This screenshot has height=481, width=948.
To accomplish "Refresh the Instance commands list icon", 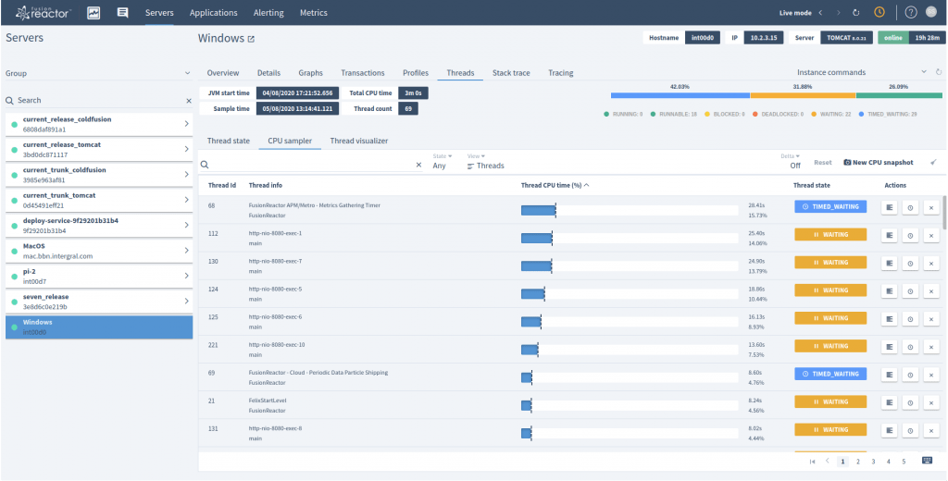I will (939, 72).
